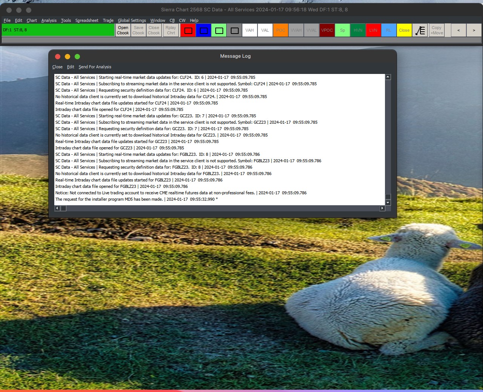Open the Global Settings menu
Screen dimensions: 483x392
point(132,20)
